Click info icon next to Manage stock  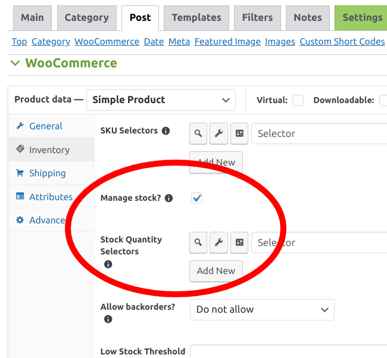pos(168,198)
